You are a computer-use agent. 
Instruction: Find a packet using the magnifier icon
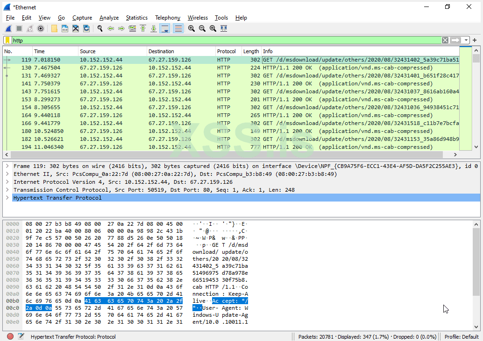(99, 28)
